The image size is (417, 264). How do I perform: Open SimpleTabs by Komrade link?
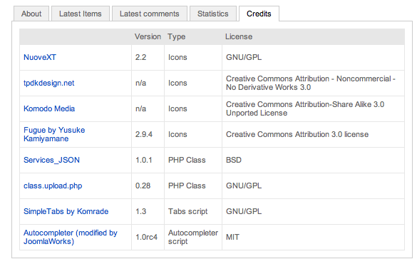point(66,211)
